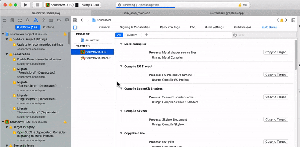Viewport: 300px width, 147px height.
Task: Click the issue navigator scrollbar
Action: (69, 38)
